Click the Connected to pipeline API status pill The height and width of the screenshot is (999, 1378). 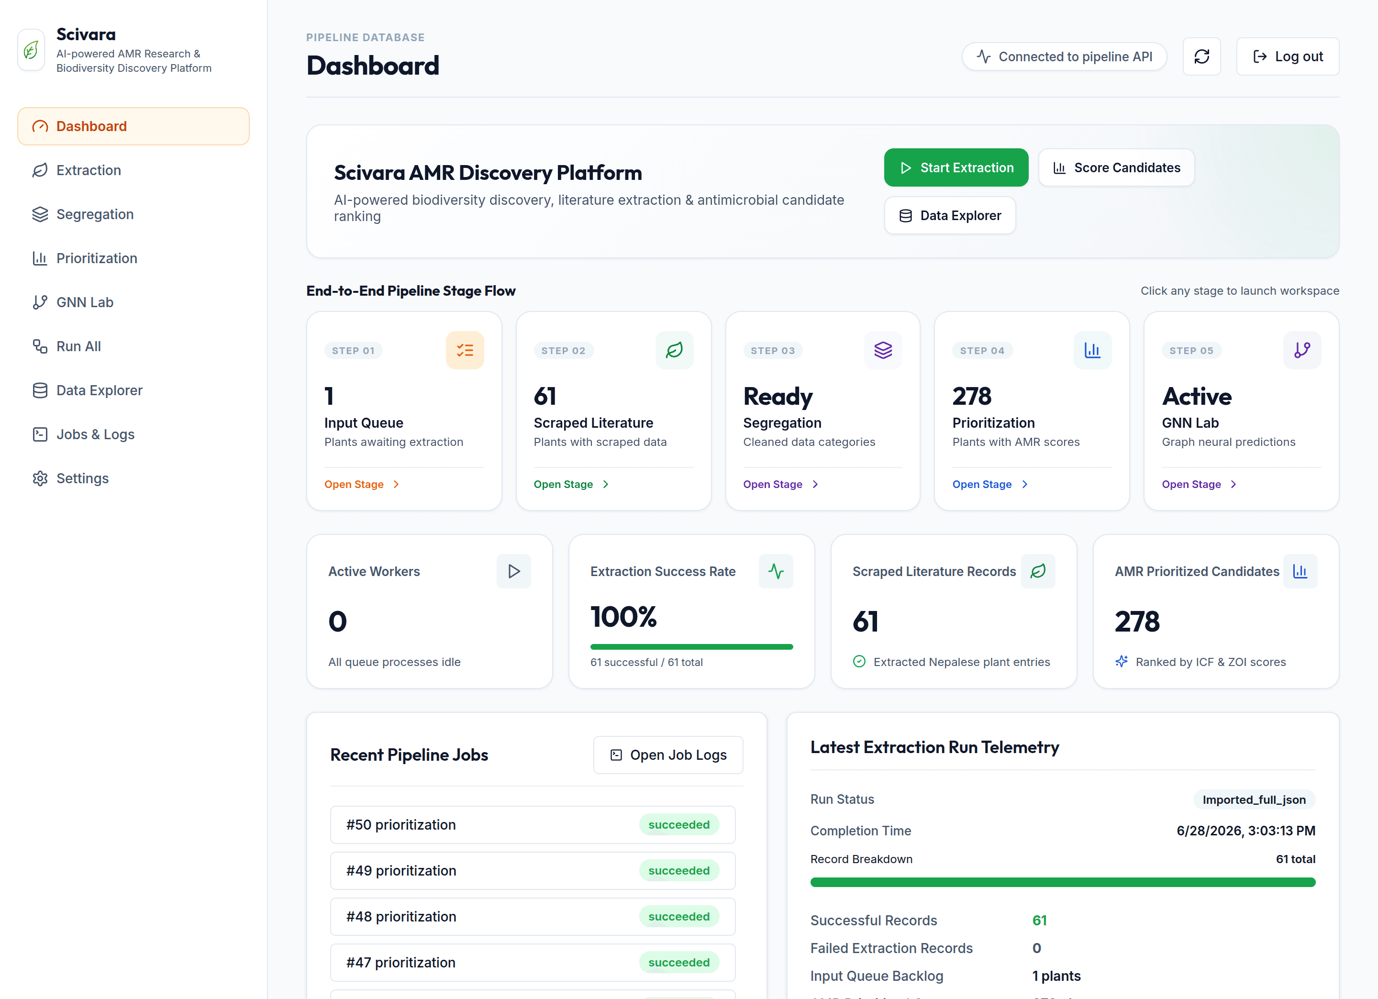[x=1064, y=56]
